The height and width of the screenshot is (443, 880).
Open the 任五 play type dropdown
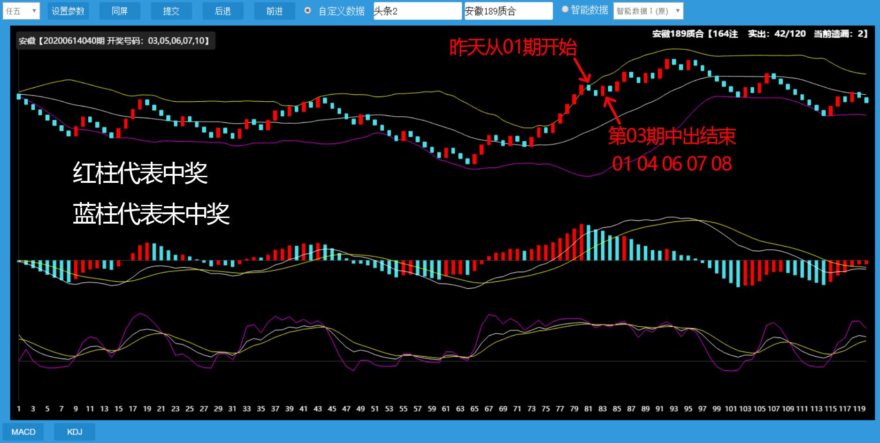tap(21, 11)
